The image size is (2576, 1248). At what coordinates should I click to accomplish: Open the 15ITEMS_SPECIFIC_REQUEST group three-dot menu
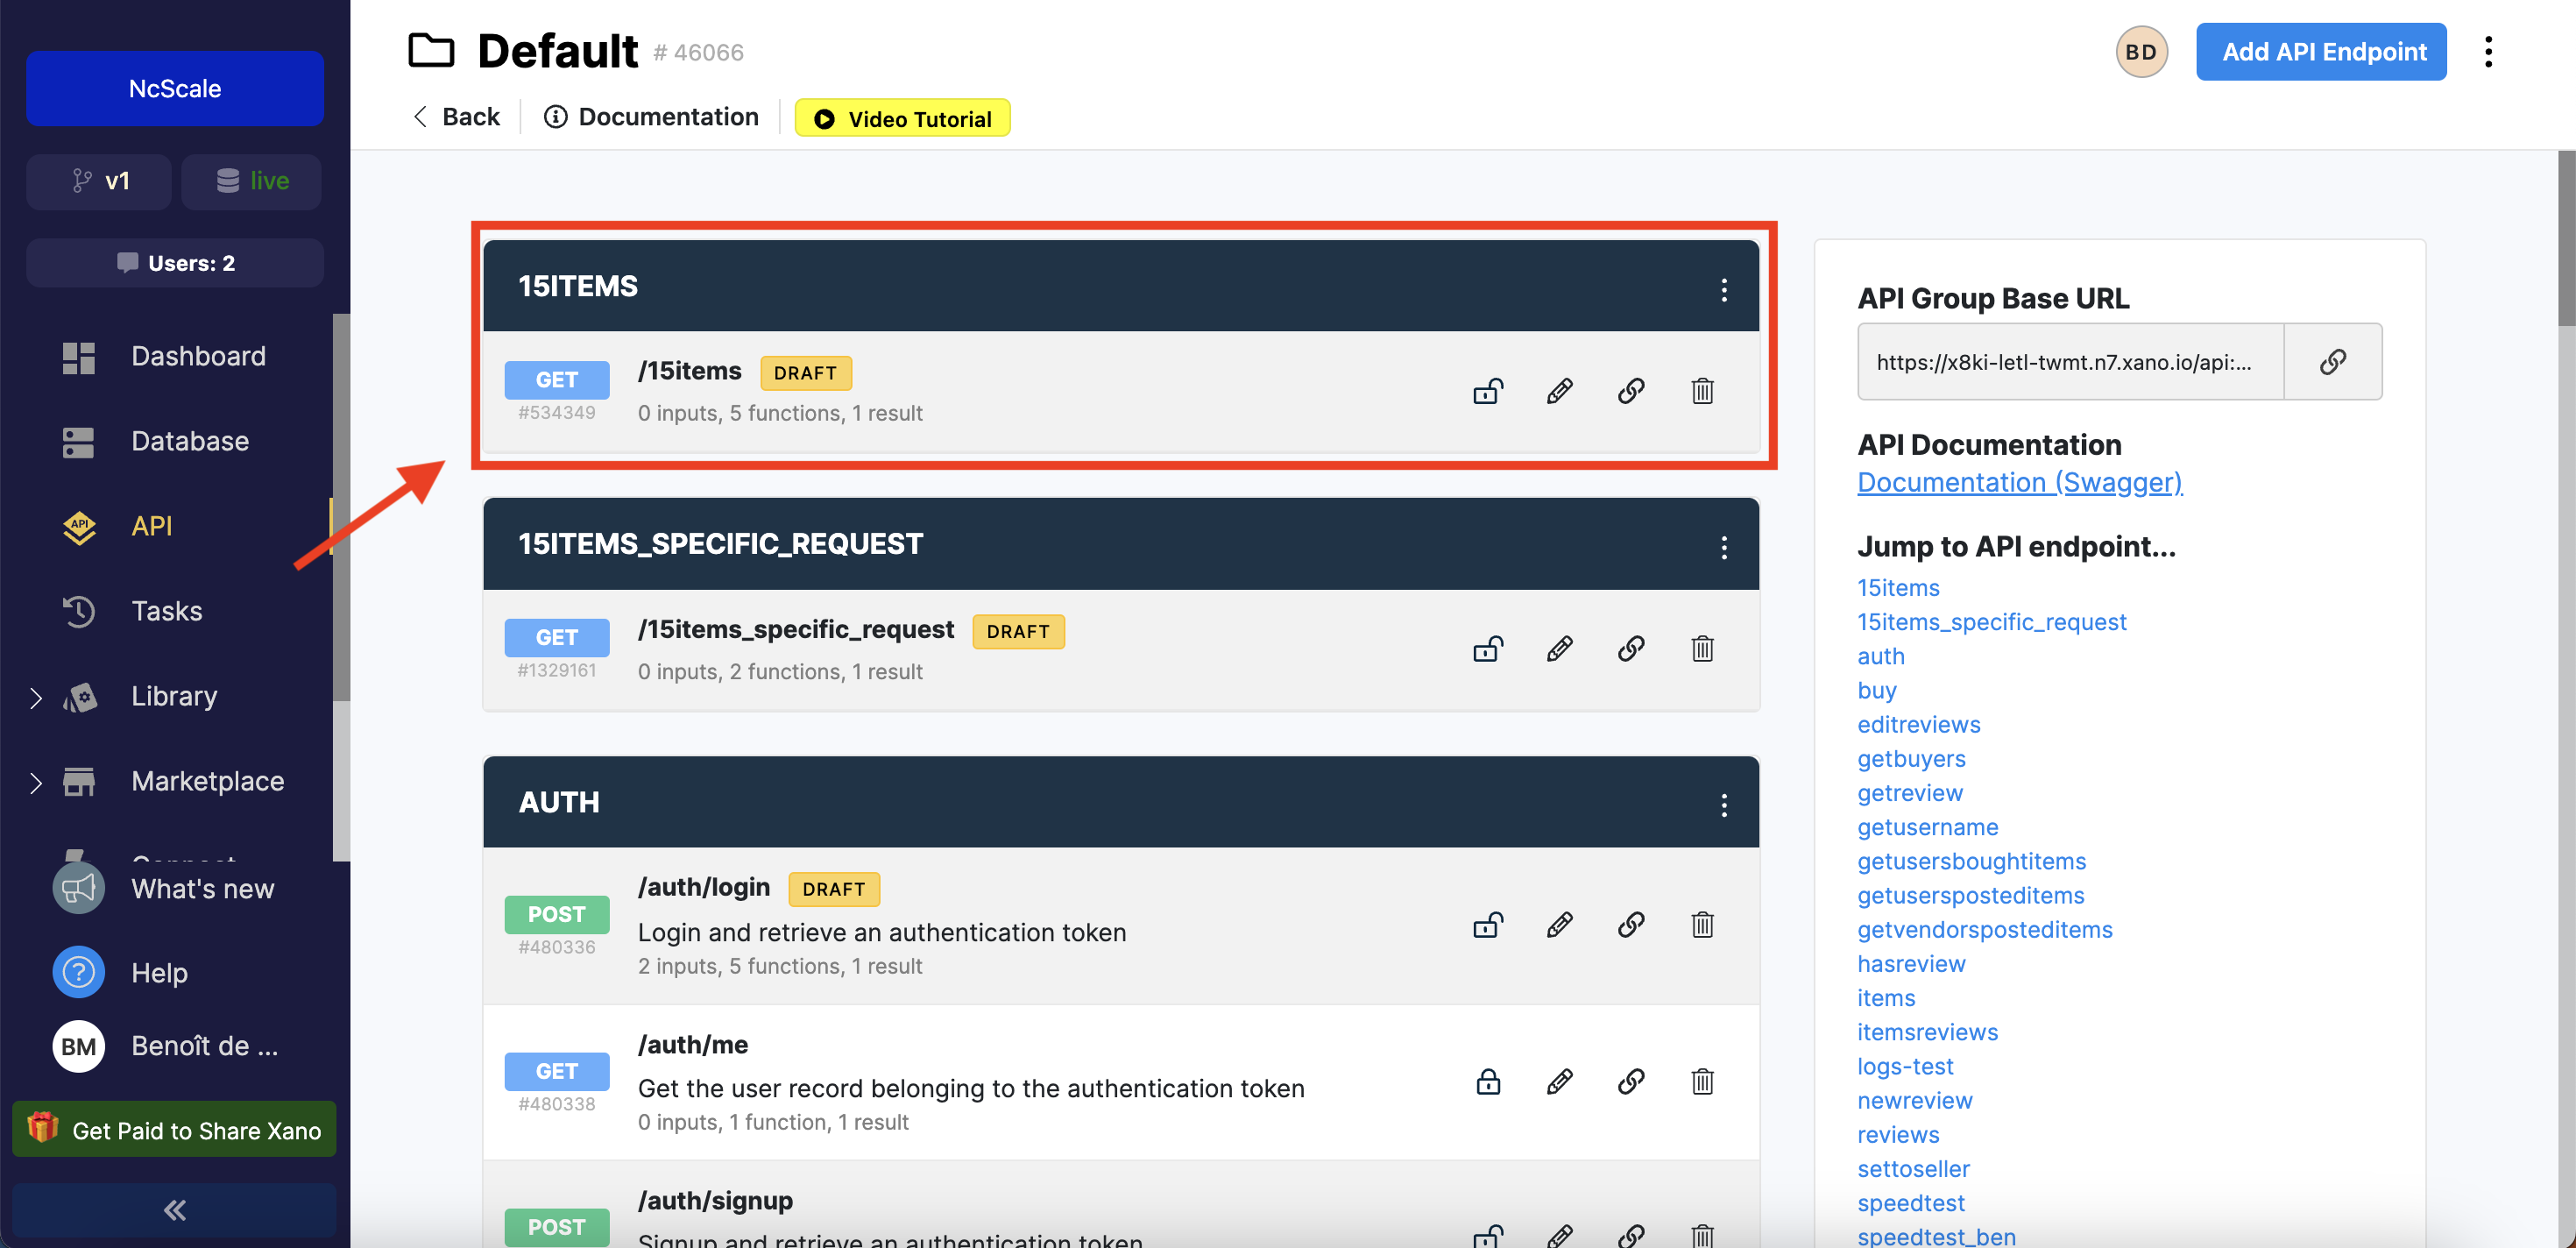tap(1723, 547)
